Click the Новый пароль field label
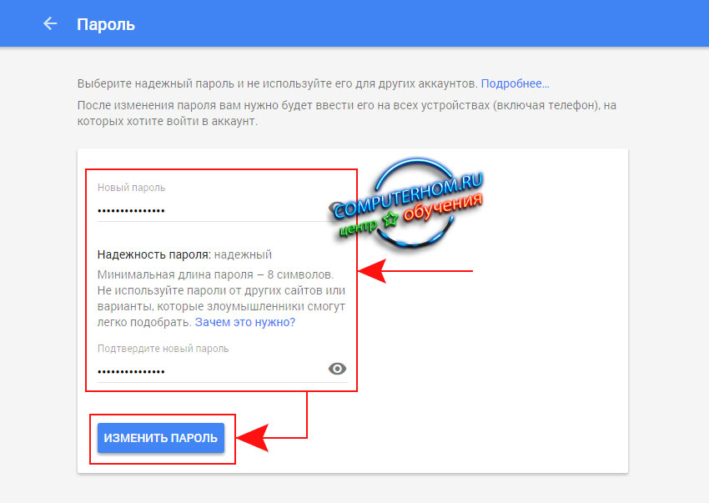Image resolution: width=709 pixels, height=503 pixels. tap(131, 187)
